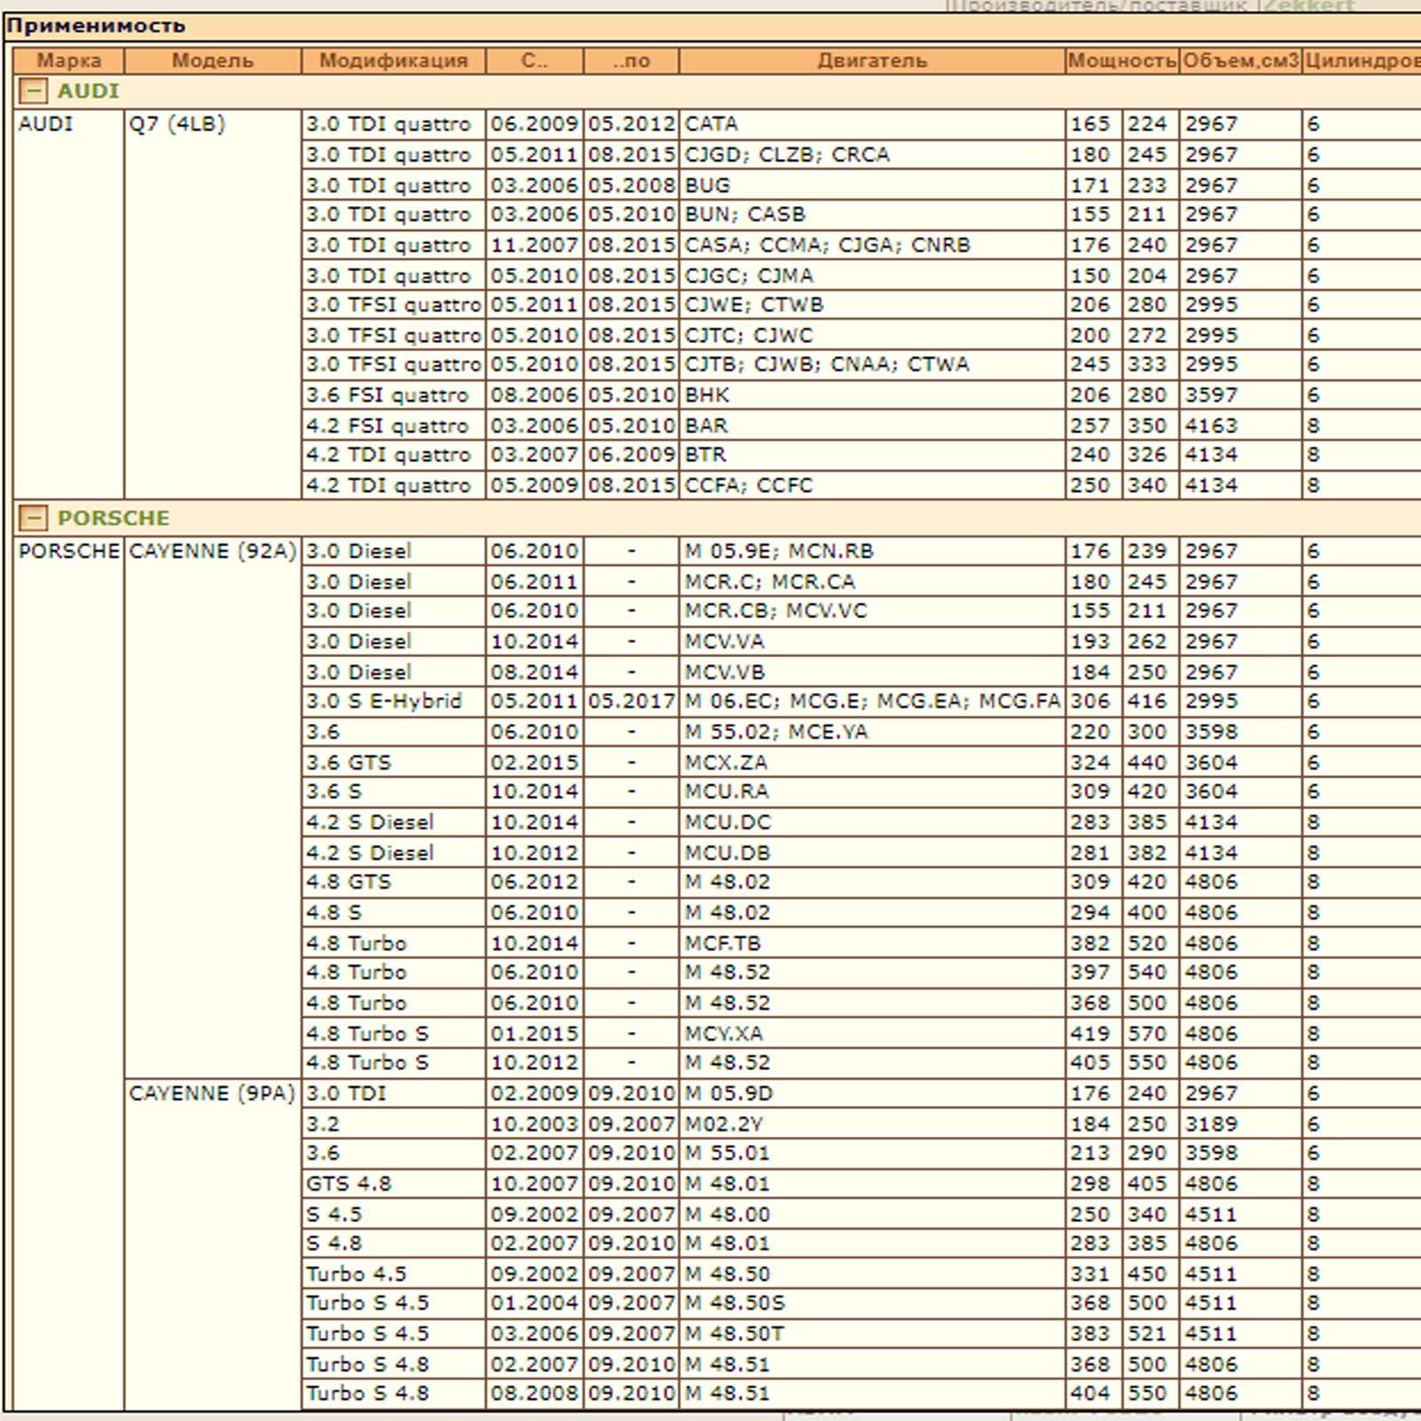This screenshot has width=1421, height=1421.
Task: Click the Модификация column header
Action: [x=393, y=60]
